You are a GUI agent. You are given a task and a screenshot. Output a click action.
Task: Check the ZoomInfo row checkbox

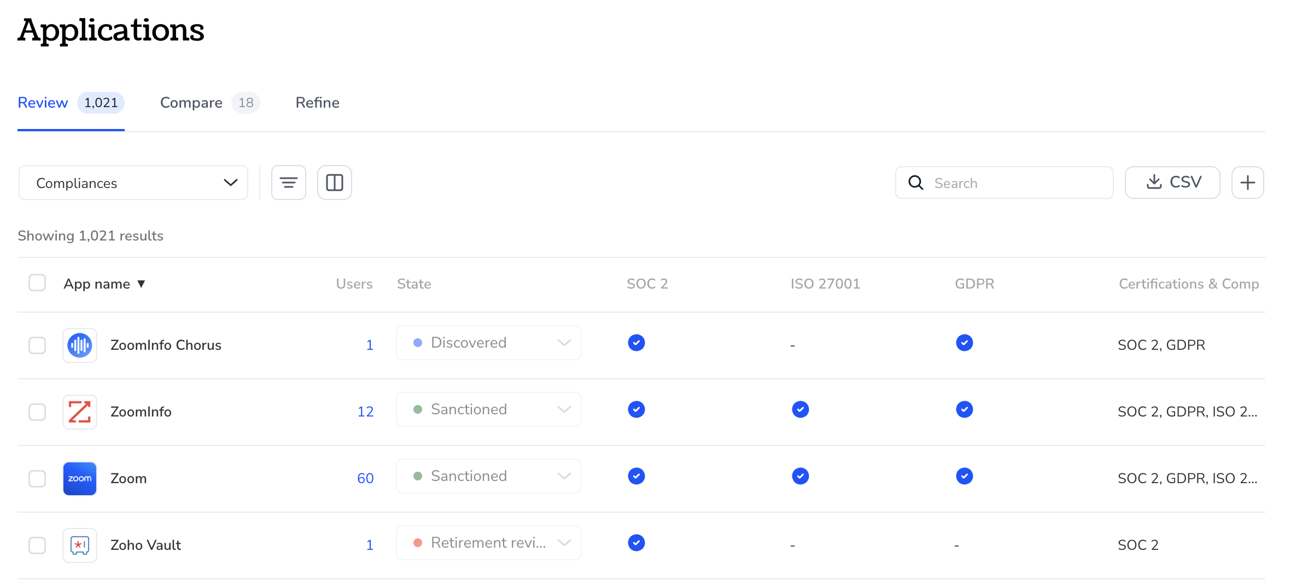pyautogui.click(x=37, y=412)
